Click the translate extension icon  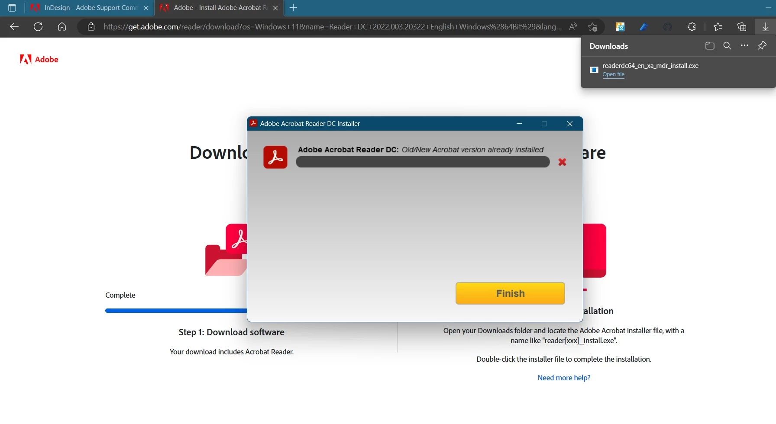coord(620,27)
